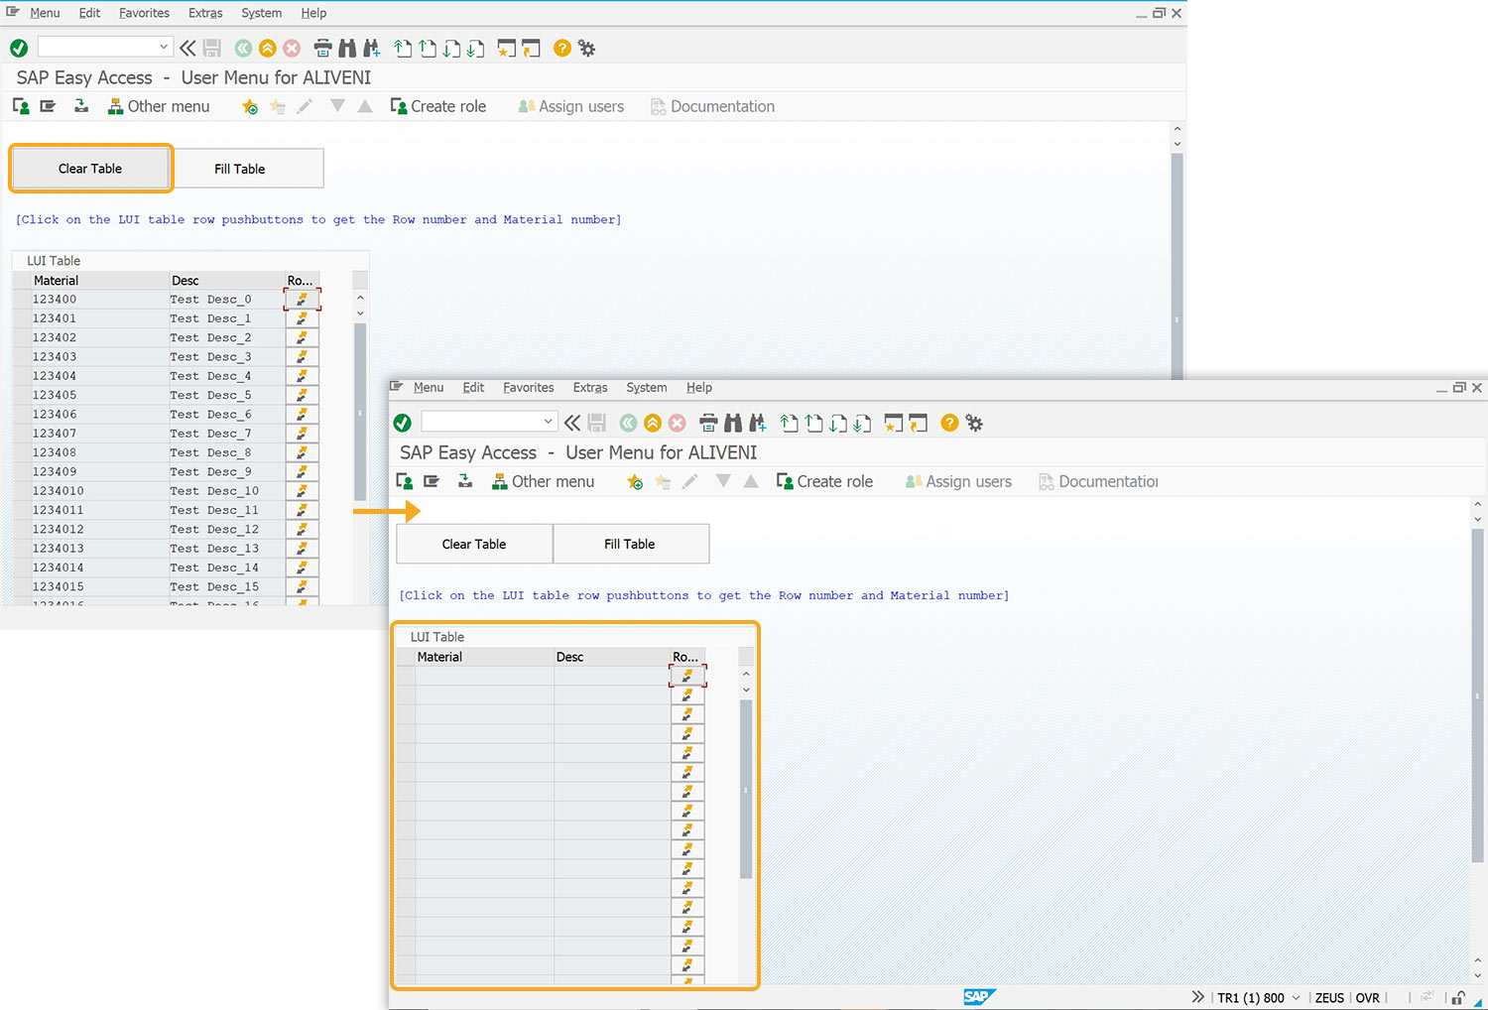Screen dimensions: 1488x1010
Task: Expand status bar double-arrow chevron
Action: coord(1197,997)
